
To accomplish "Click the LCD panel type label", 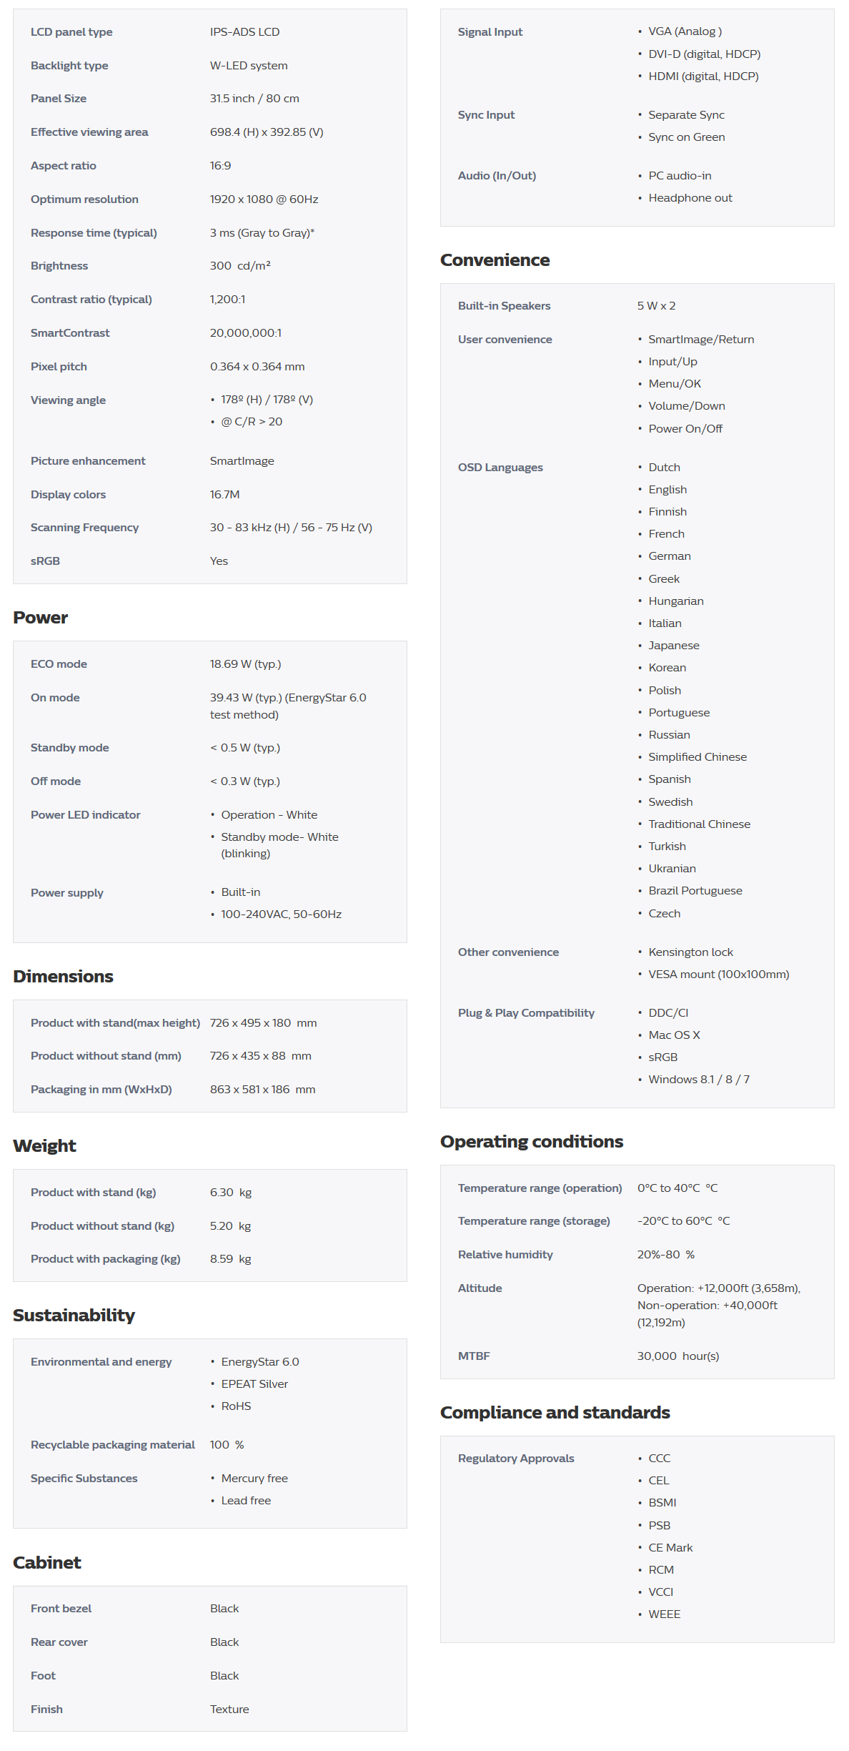I will coord(71,32).
